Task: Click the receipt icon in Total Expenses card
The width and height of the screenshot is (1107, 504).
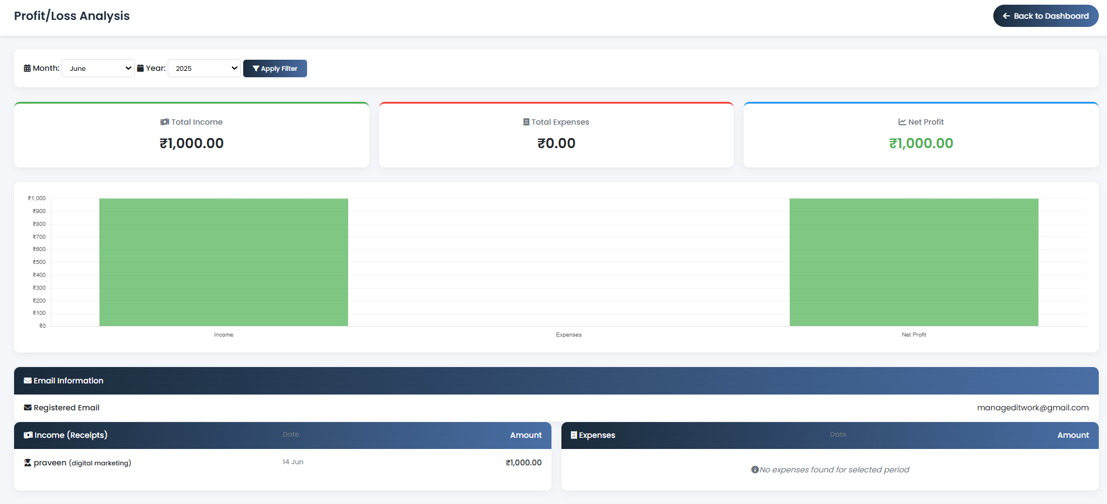Action: [x=526, y=122]
